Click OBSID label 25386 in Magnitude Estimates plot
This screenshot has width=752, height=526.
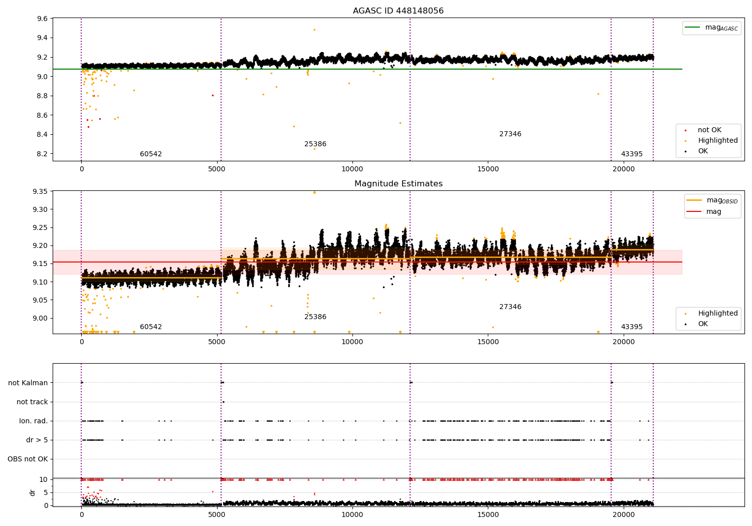(315, 317)
